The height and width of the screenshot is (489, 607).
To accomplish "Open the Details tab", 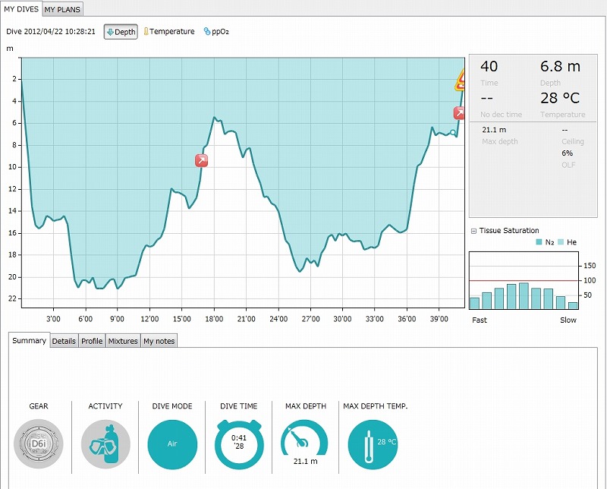I will point(64,341).
